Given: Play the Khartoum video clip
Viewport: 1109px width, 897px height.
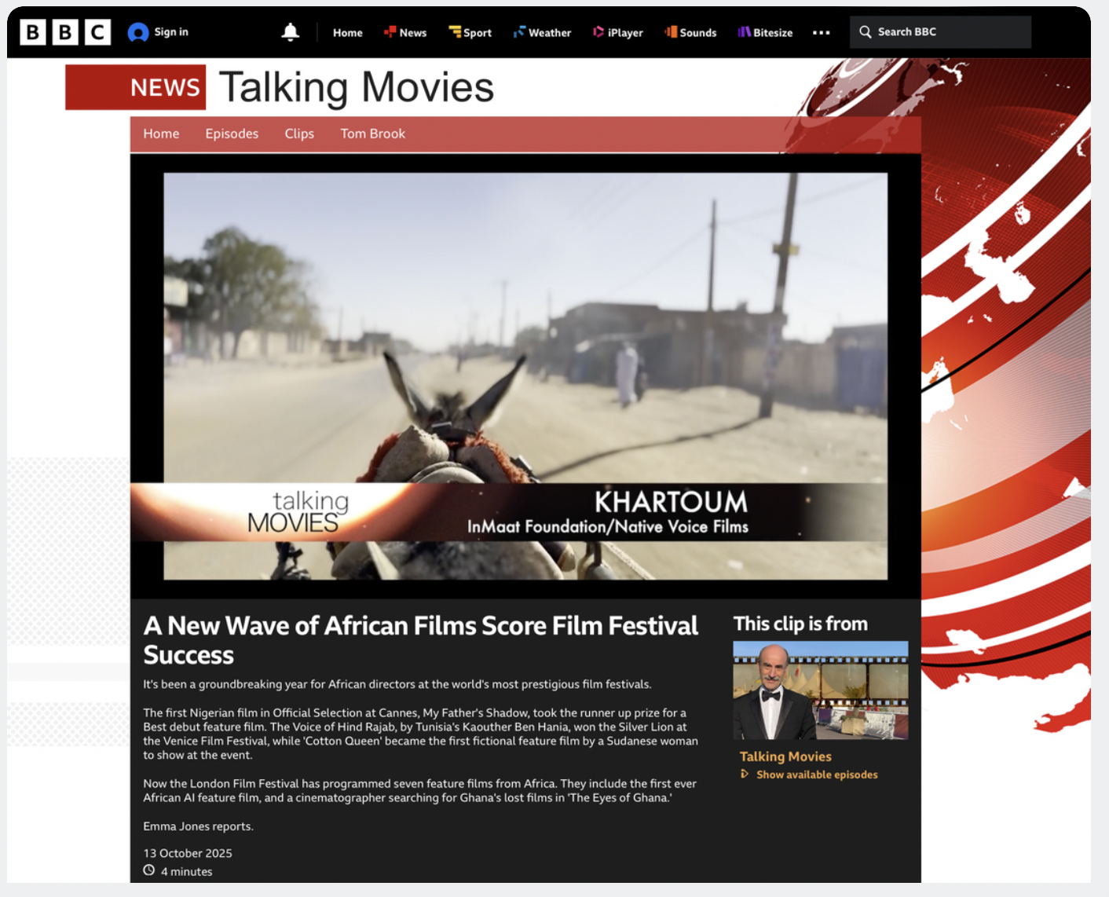Looking at the screenshot, I should [525, 375].
